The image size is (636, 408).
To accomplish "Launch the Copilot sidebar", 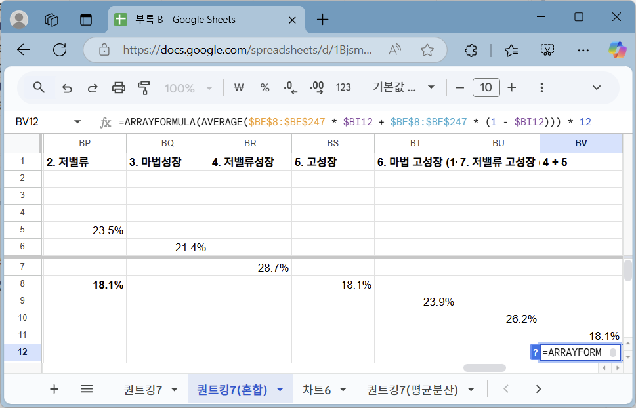I will [x=617, y=51].
